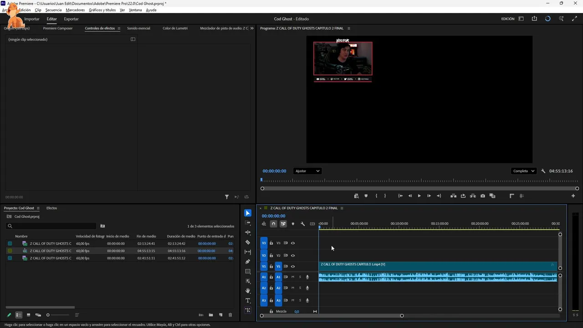Toggle V3 track output eye
This screenshot has width=583, height=328.
point(293,243)
